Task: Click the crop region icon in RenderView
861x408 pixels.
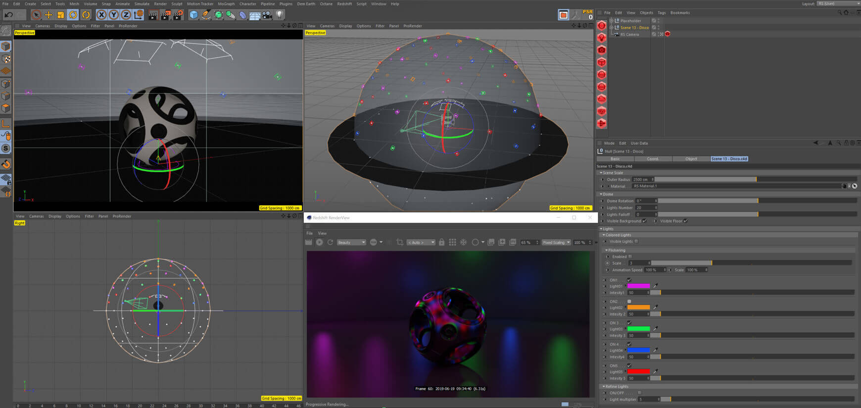Action: (x=400, y=242)
